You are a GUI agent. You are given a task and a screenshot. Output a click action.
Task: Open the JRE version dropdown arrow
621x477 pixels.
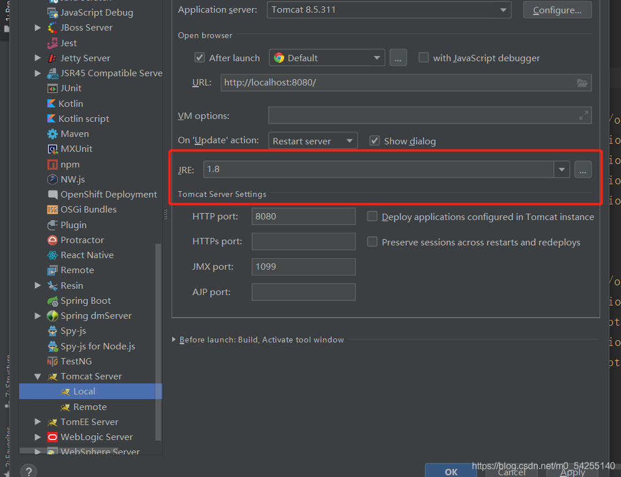pyautogui.click(x=561, y=169)
